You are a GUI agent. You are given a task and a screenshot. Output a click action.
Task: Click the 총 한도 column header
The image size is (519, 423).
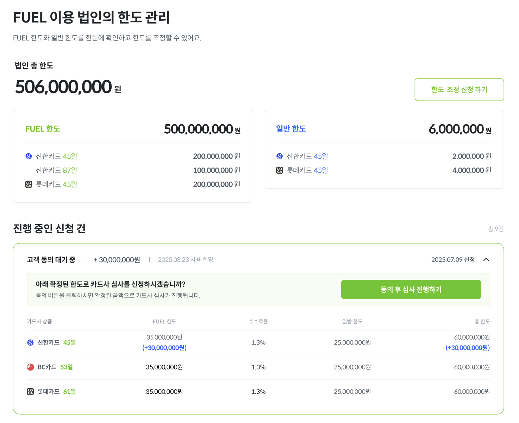coord(482,322)
